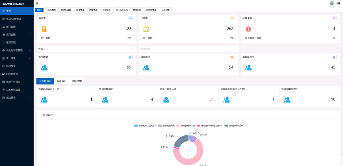Collapse sidebar with the hamburger icon
The width and height of the screenshot is (343, 166).
coord(37,3)
